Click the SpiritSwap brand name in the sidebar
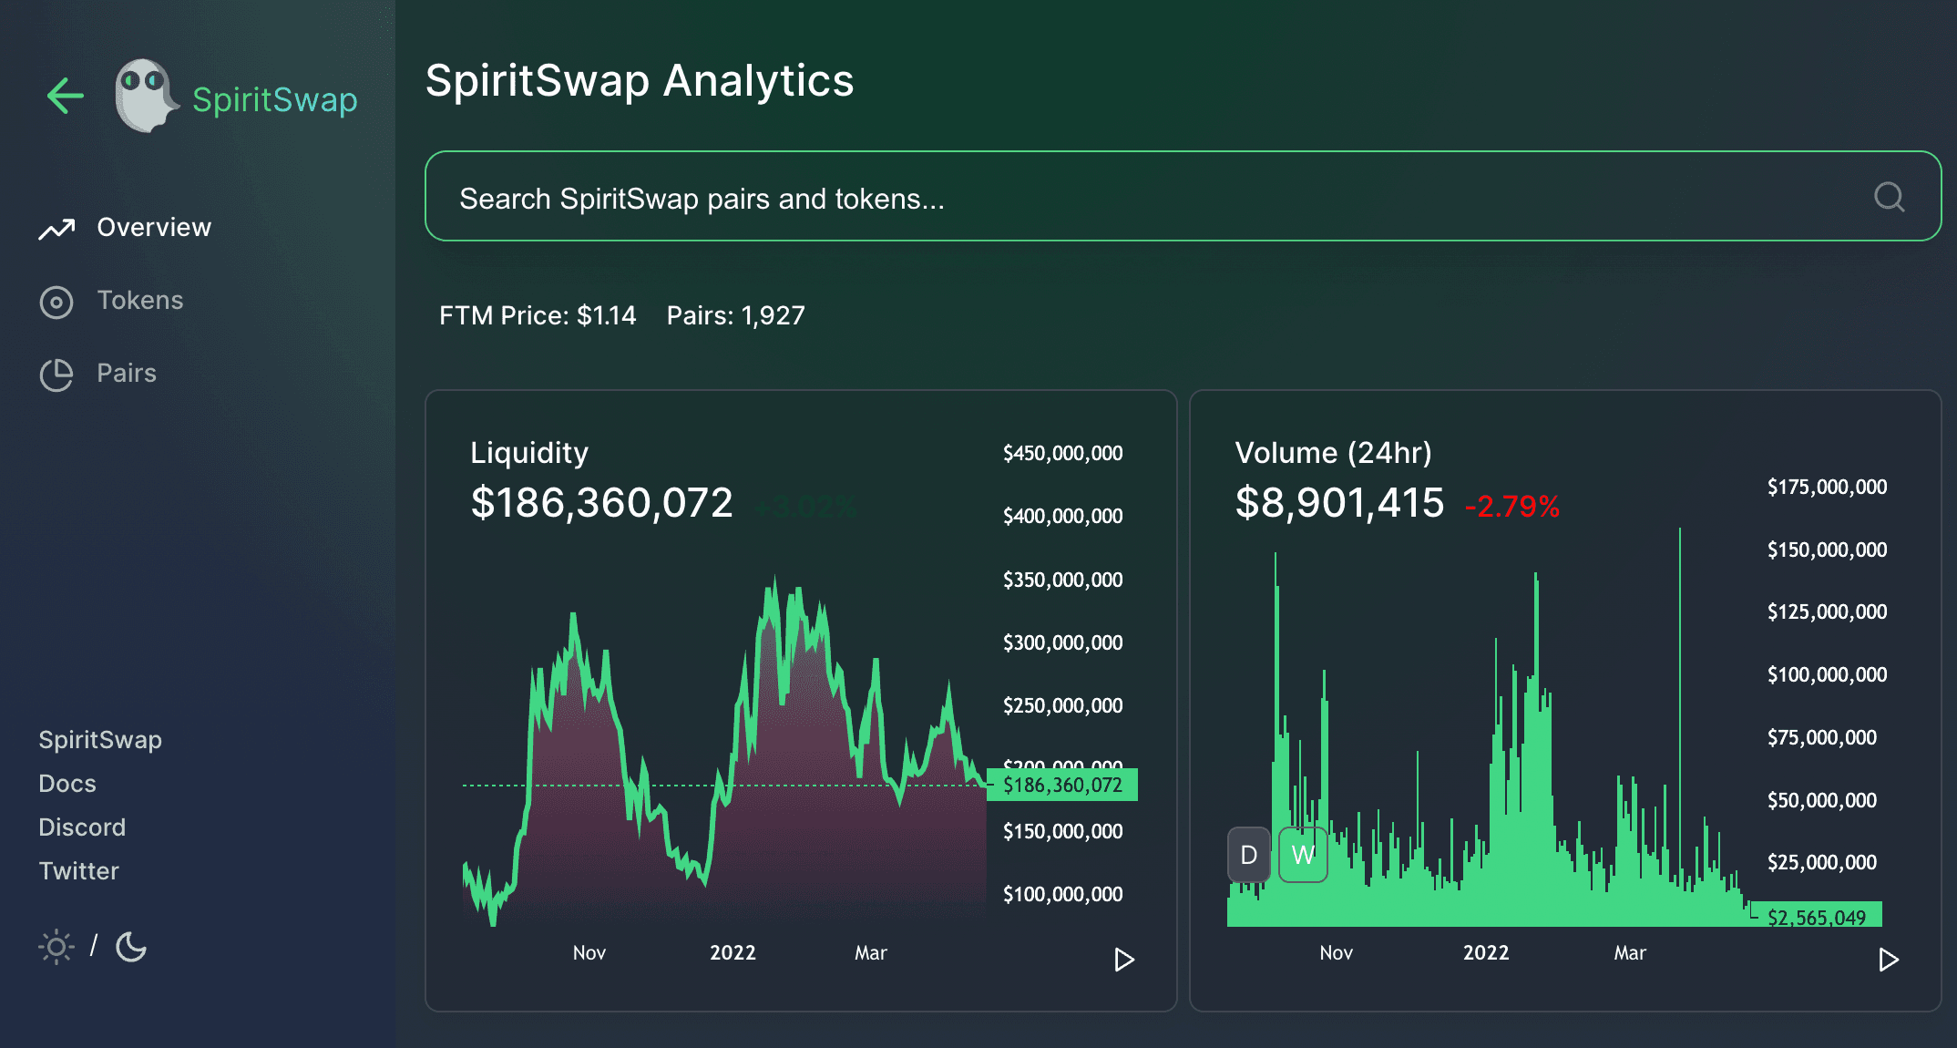Screen dimensions: 1957x1048 click(275, 99)
